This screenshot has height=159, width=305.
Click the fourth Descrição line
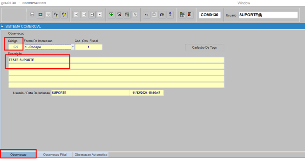(116, 79)
